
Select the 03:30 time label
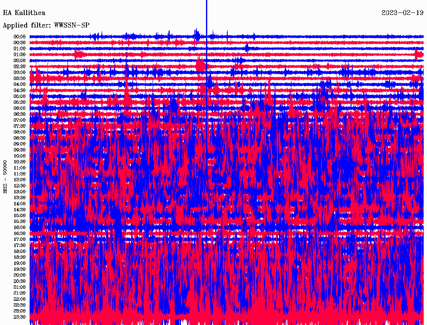20,79
